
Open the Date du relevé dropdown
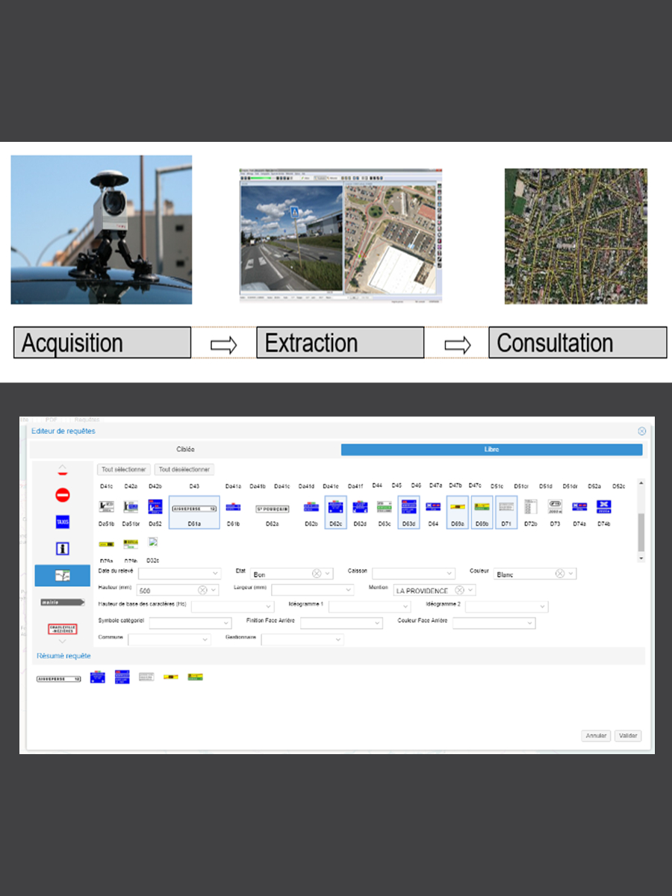point(216,573)
